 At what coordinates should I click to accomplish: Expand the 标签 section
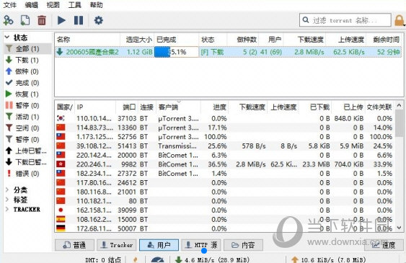pos(7,200)
